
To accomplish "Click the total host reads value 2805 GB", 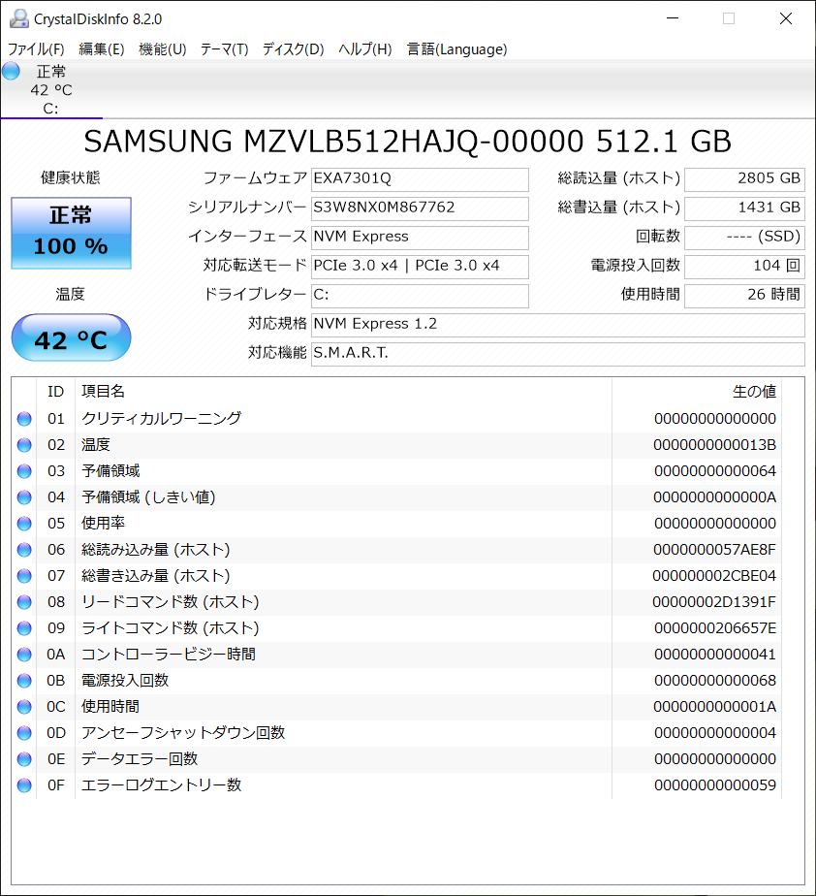I will [x=744, y=178].
